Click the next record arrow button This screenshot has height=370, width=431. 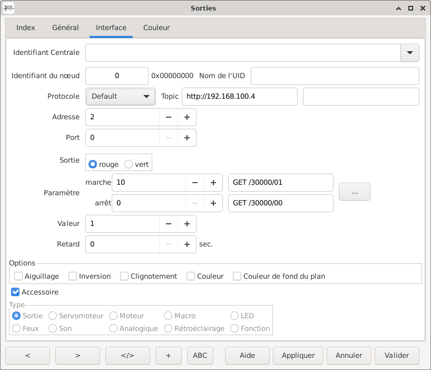(x=77, y=356)
